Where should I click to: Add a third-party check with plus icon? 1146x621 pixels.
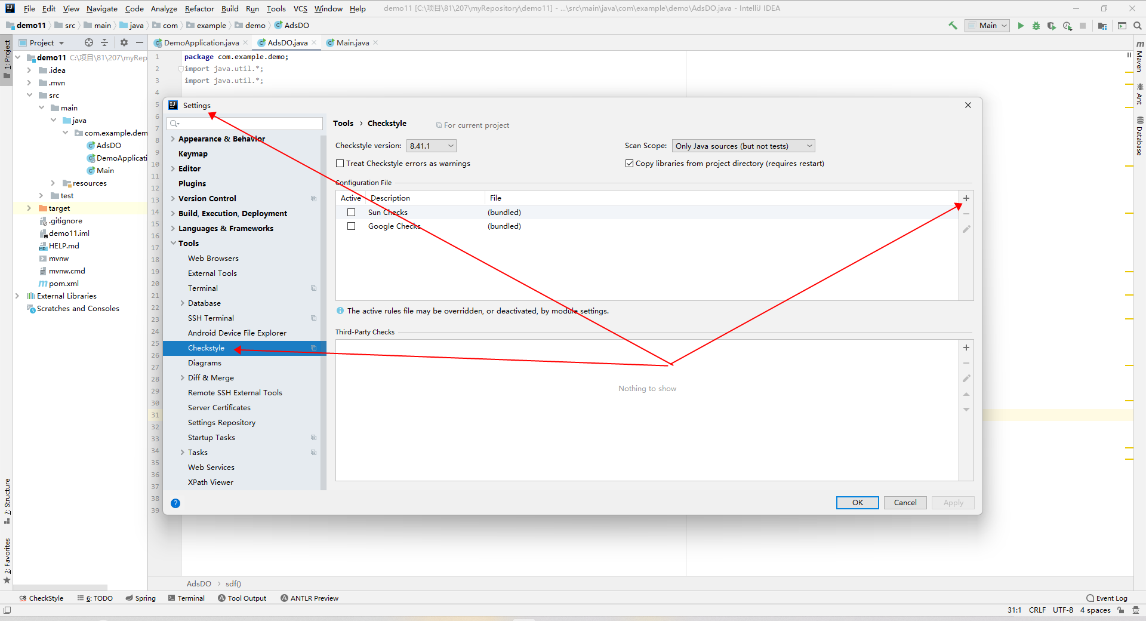(x=966, y=348)
